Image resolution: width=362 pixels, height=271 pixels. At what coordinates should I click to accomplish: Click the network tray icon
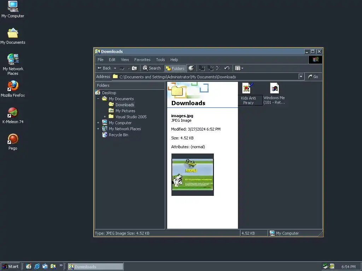click(x=326, y=266)
